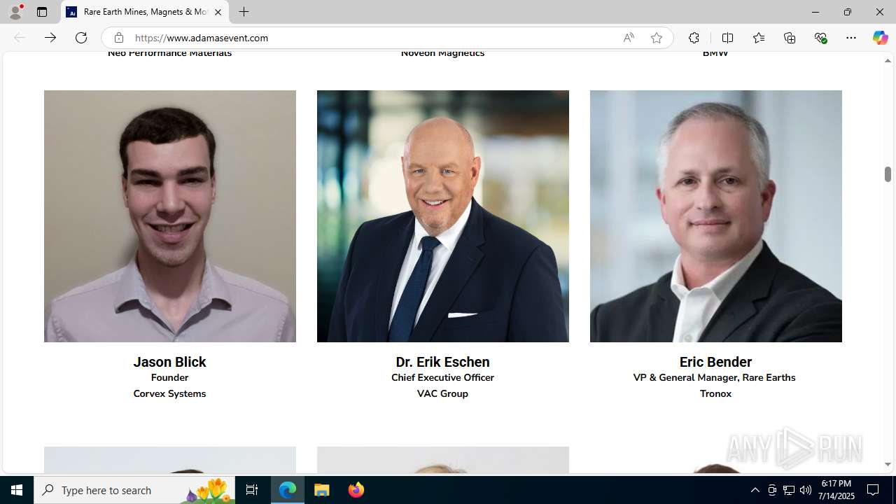This screenshot has width=896, height=504.
Task: Open the taskbar clock and date
Action: (x=837, y=490)
